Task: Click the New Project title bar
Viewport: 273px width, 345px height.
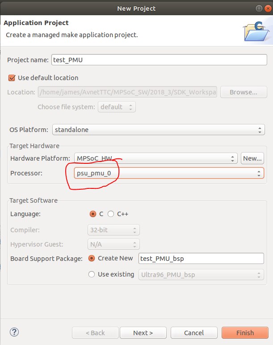Action: tap(136, 8)
